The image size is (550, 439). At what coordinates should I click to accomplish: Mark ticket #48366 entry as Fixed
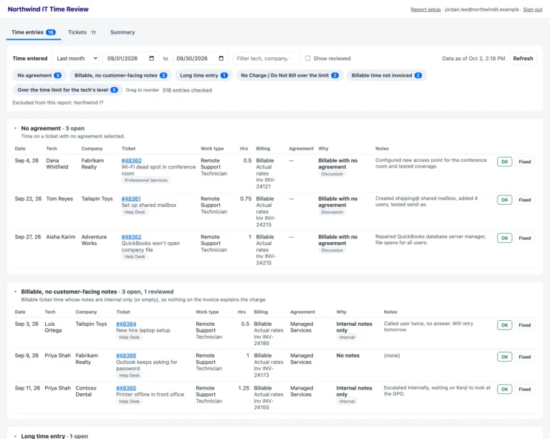[524, 357]
